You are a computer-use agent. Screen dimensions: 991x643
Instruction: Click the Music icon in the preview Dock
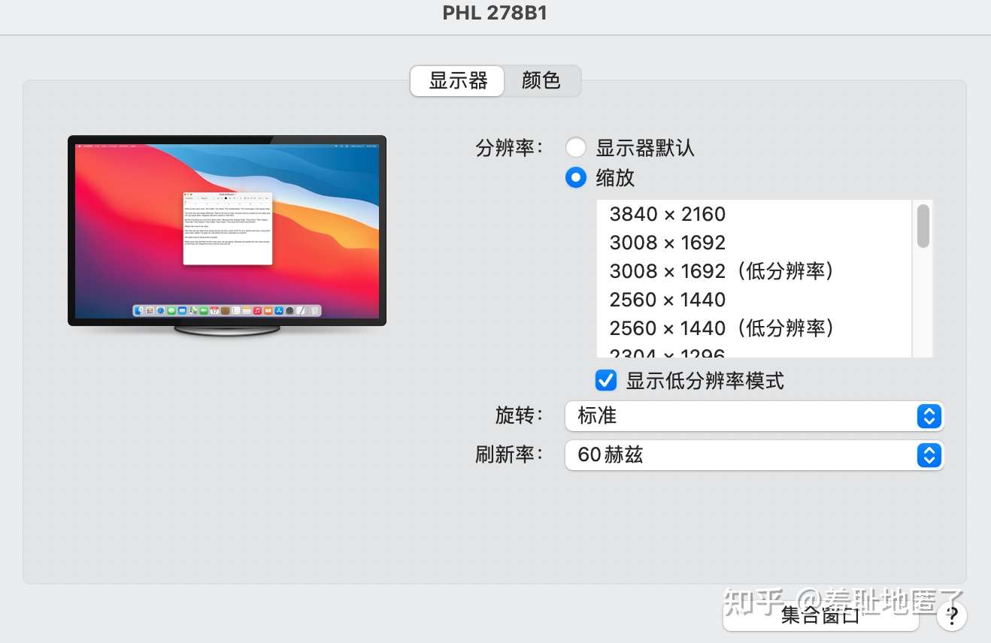tap(257, 310)
